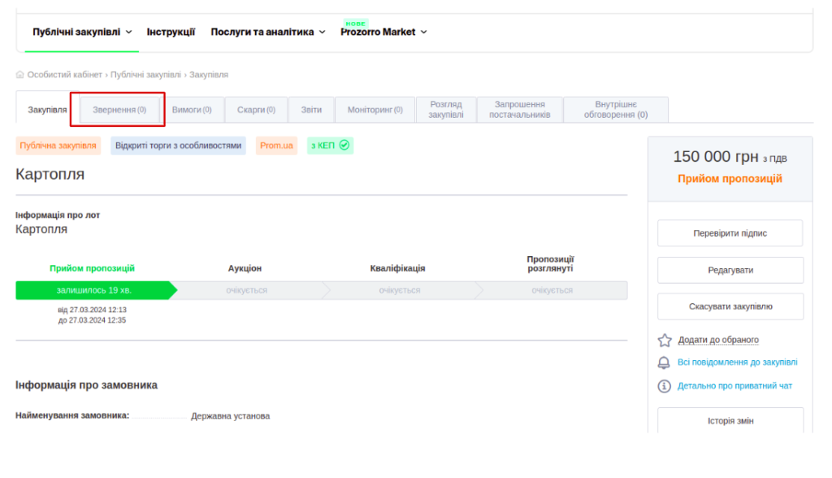Click the home icon in breadcrumbs
Screen dimensions: 832x478
coord(20,75)
